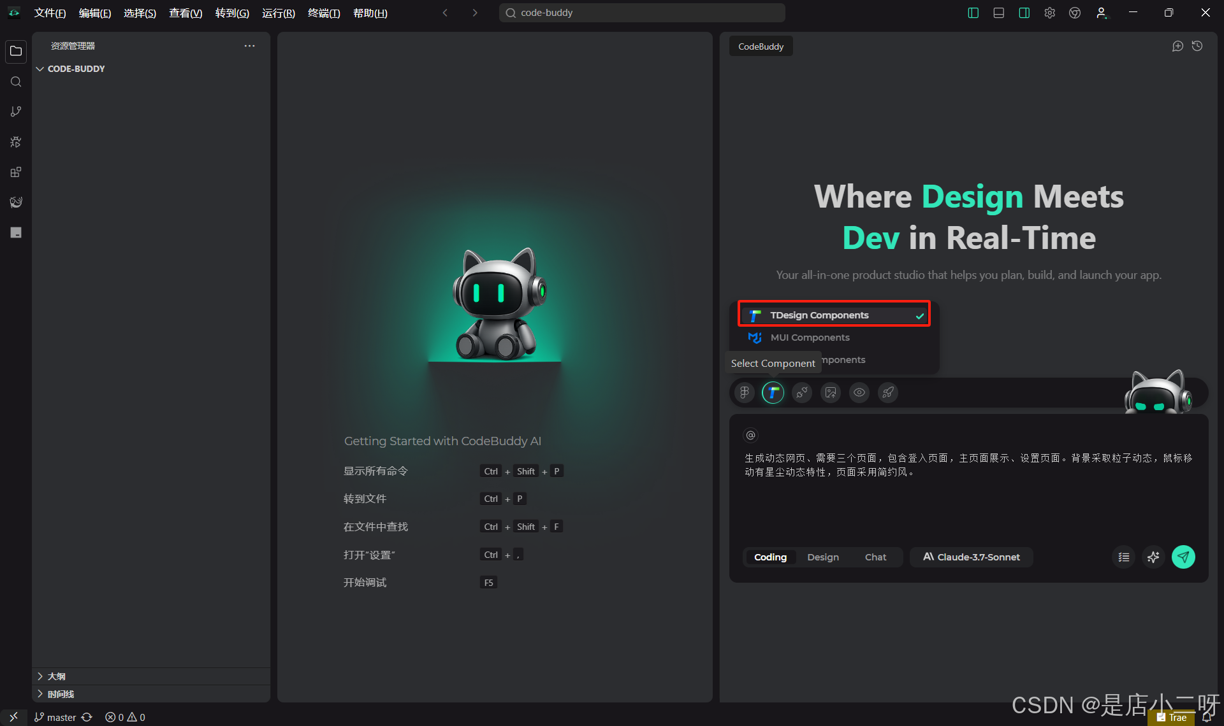Click the list icon next to the model selector
Image resolution: width=1224 pixels, height=726 pixels.
pyautogui.click(x=1124, y=557)
